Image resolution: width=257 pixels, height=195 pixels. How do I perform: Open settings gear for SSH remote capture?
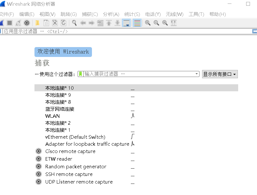[x=39, y=174]
